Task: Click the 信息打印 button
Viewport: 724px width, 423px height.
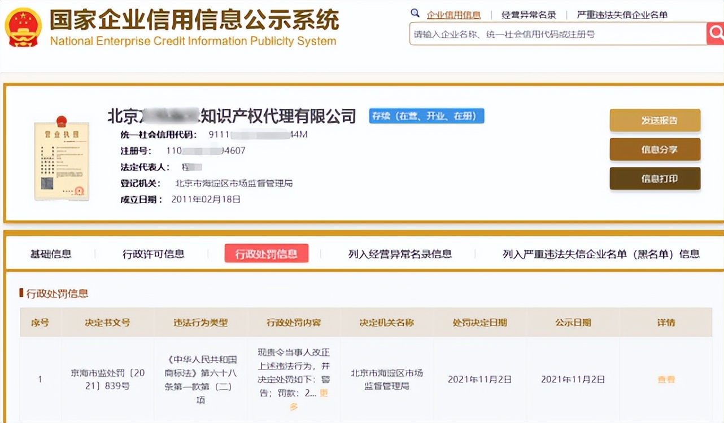Action: pyautogui.click(x=655, y=178)
